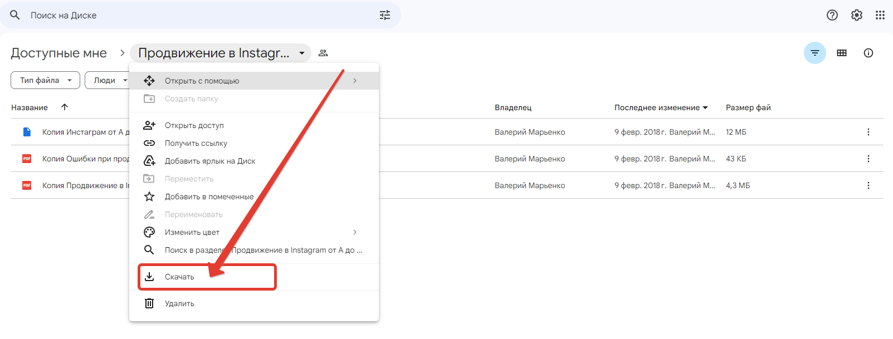Select Получить ссылку menu item
The width and height of the screenshot is (893, 339).
pos(254,143)
